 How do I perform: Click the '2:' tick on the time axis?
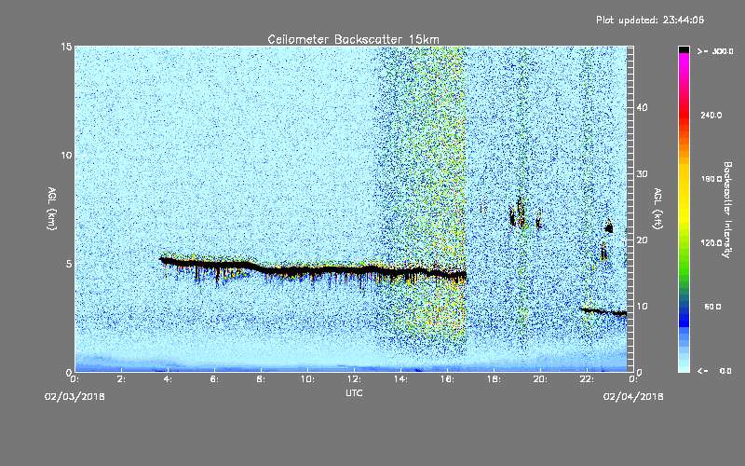pyautogui.click(x=121, y=379)
